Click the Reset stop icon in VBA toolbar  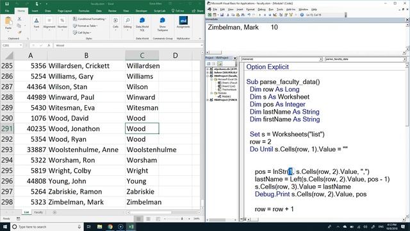click(270, 15)
